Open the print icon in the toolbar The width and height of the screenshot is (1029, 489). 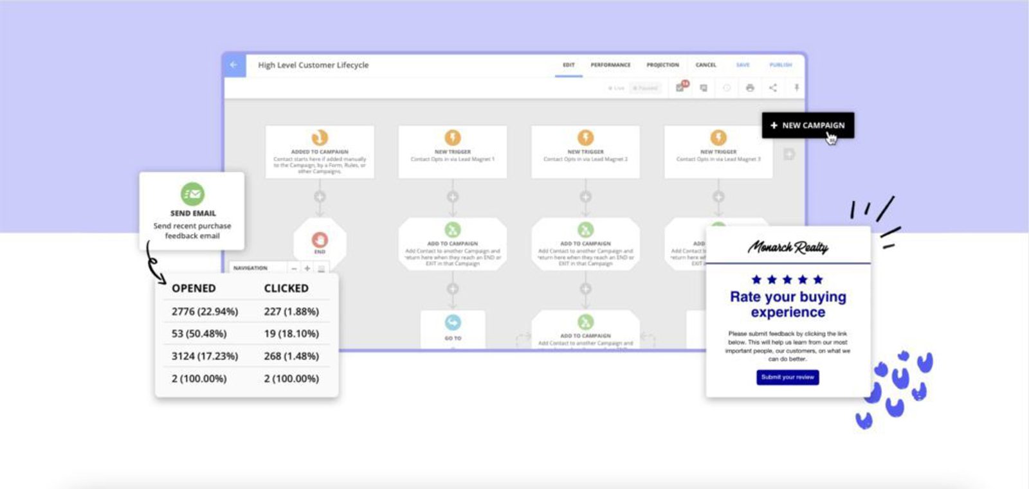pyautogui.click(x=750, y=88)
